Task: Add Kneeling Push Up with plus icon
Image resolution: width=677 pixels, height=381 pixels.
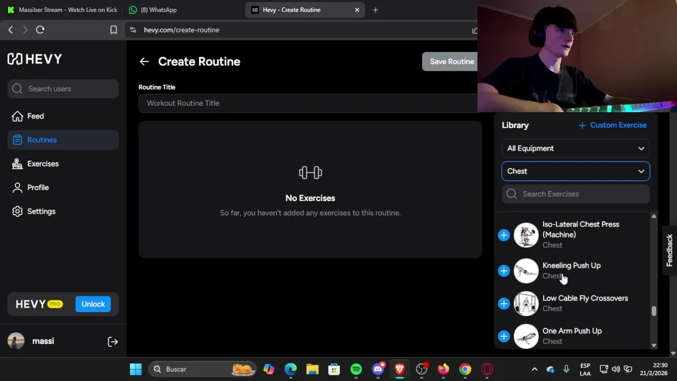Action: 504,271
